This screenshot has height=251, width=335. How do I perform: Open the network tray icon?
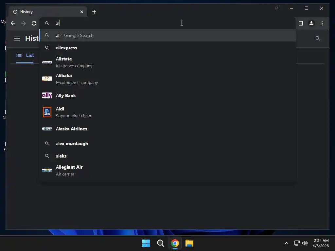point(297,243)
